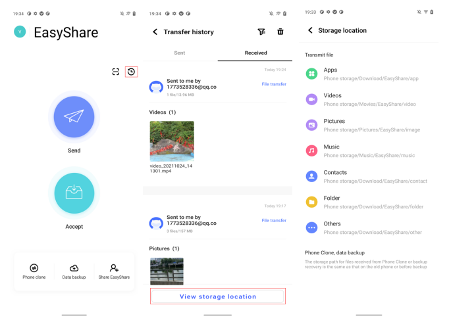476x328 pixels.
Task: Tap the purple Pictures icon
Action: click(311, 125)
